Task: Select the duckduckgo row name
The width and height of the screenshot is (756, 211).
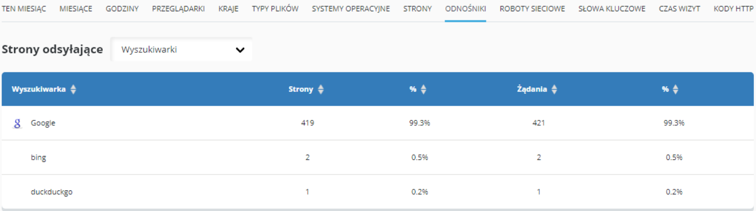Action: coord(51,192)
